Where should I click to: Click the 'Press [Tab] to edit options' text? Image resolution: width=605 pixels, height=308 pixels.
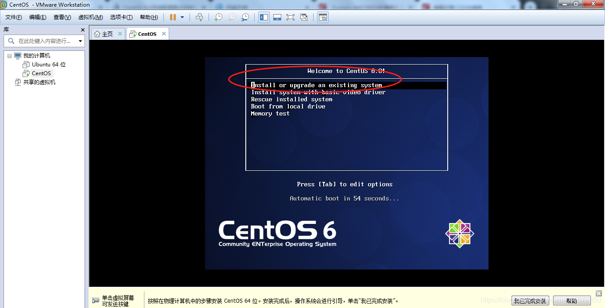coord(345,184)
